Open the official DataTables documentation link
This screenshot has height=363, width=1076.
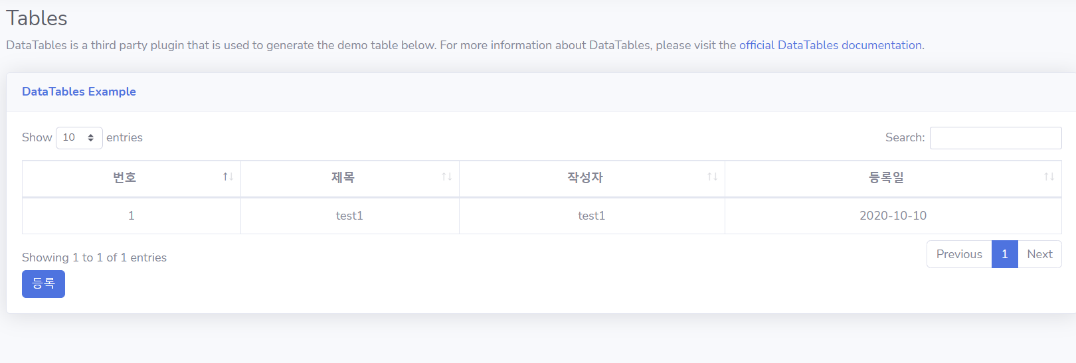coord(830,45)
